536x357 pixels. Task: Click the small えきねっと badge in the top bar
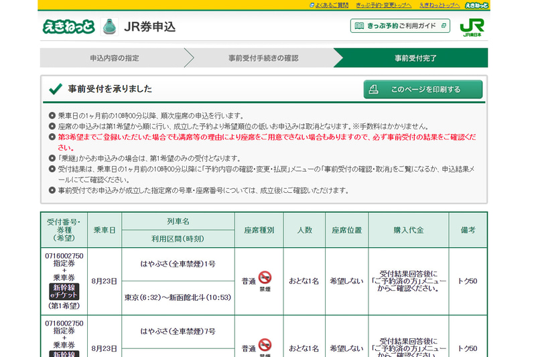click(476, 5)
